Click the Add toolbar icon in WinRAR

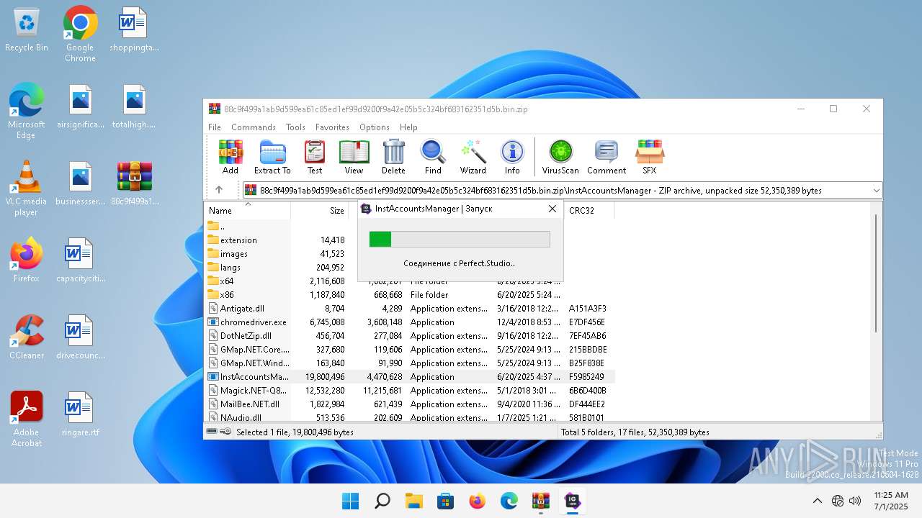click(x=230, y=157)
